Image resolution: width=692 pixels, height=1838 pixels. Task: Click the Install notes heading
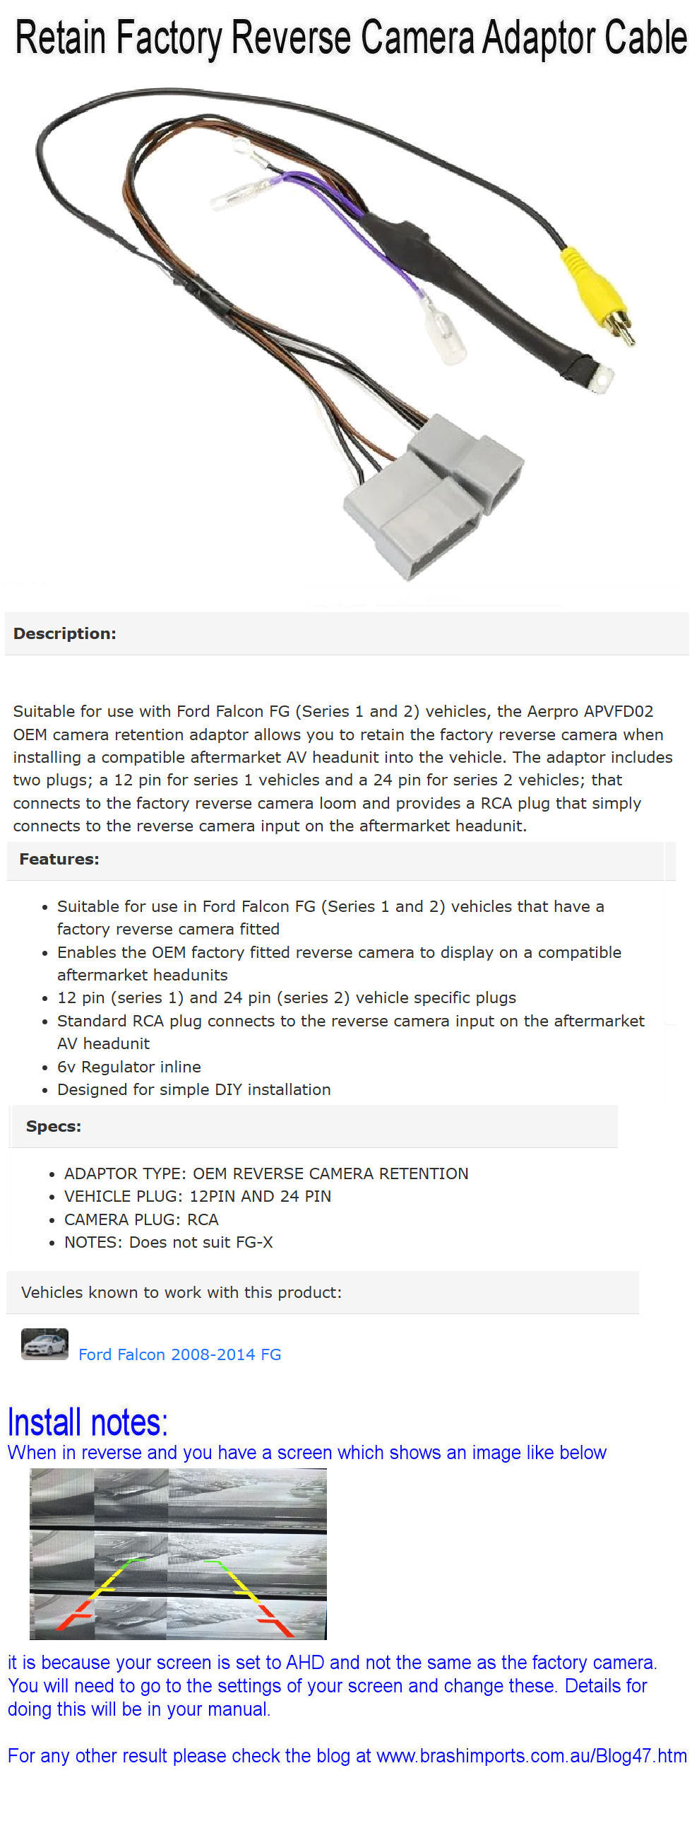pos(88,1422)
